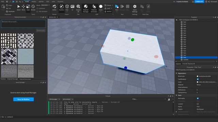Click the Filter Properties search field

[196, 70]
